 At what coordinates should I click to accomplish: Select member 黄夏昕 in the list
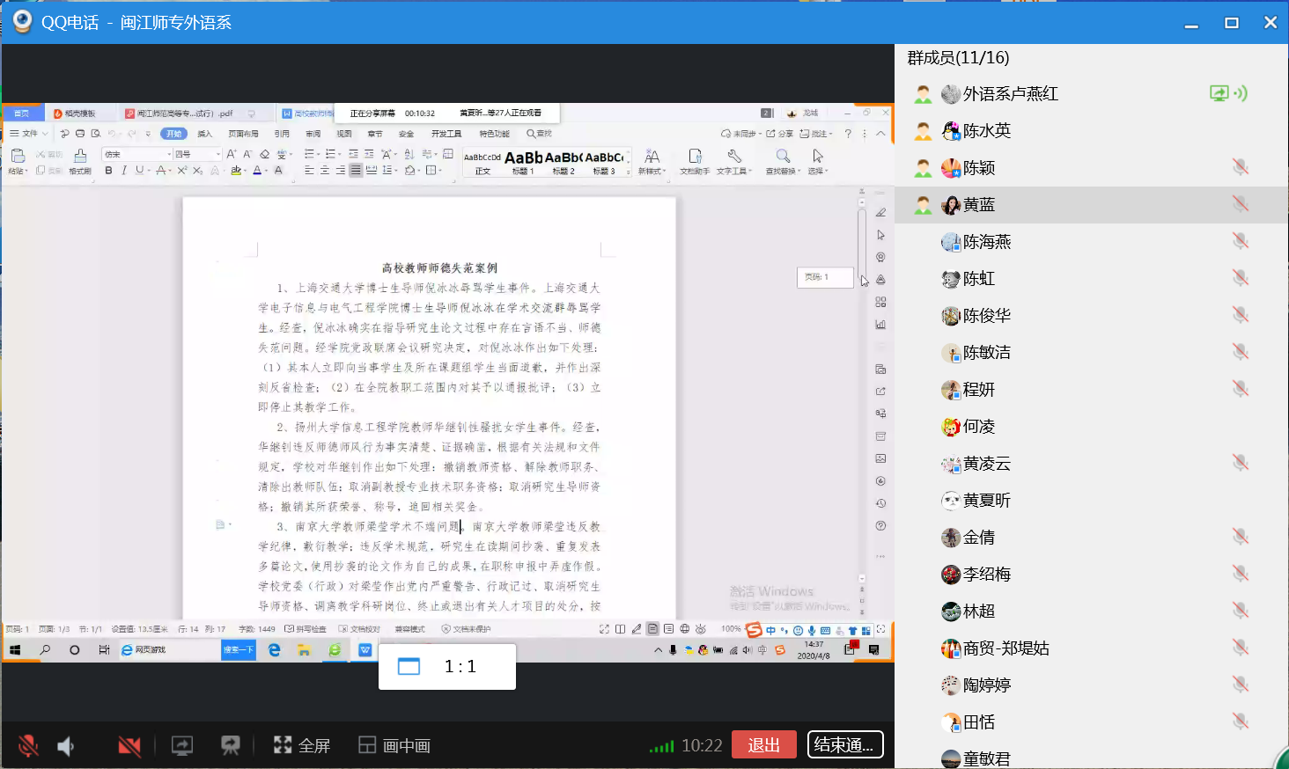(1091, 500)
